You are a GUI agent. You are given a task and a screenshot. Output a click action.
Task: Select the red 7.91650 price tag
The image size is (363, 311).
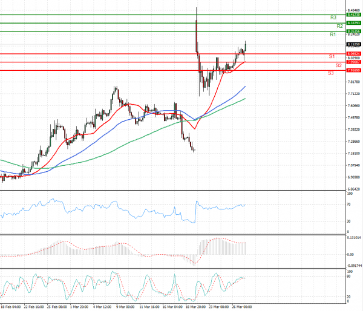tap(354, 70)
